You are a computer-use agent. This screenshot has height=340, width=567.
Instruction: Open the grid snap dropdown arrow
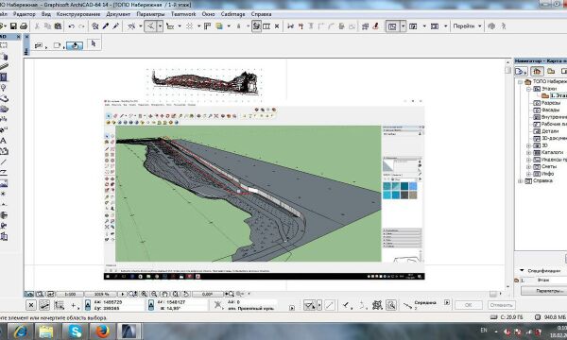[198, 26]
